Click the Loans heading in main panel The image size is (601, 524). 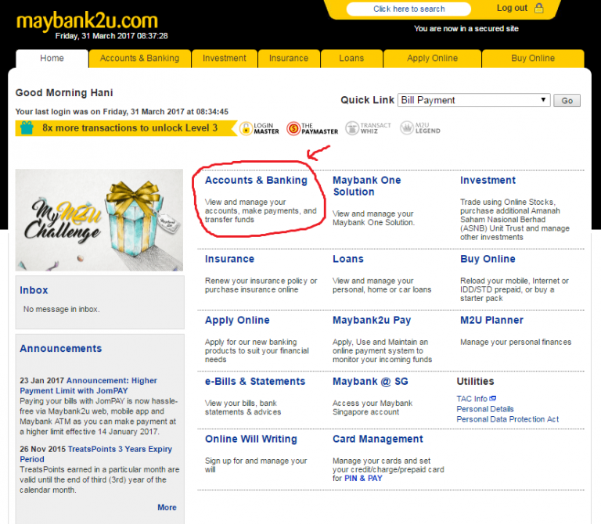348,260
